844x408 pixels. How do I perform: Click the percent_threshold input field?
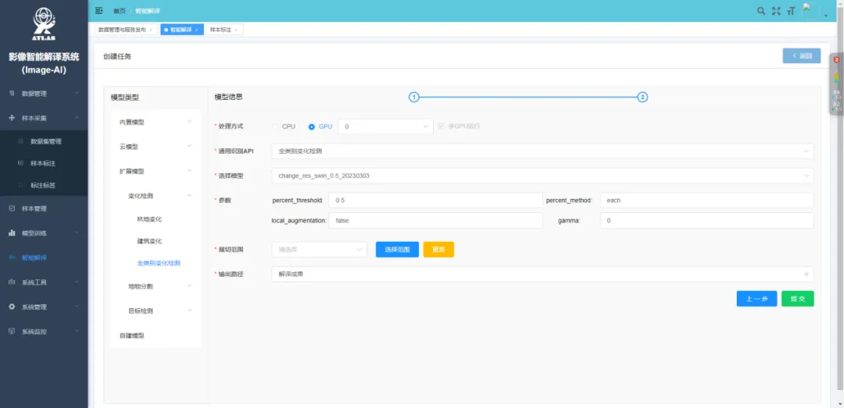(435, 200)
